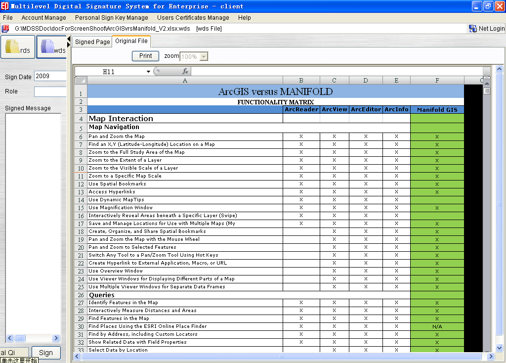The width and height of the screenshot is (506, 363).
Task: Open the zoom 100% dropdown
Action: tap(204, 56)
